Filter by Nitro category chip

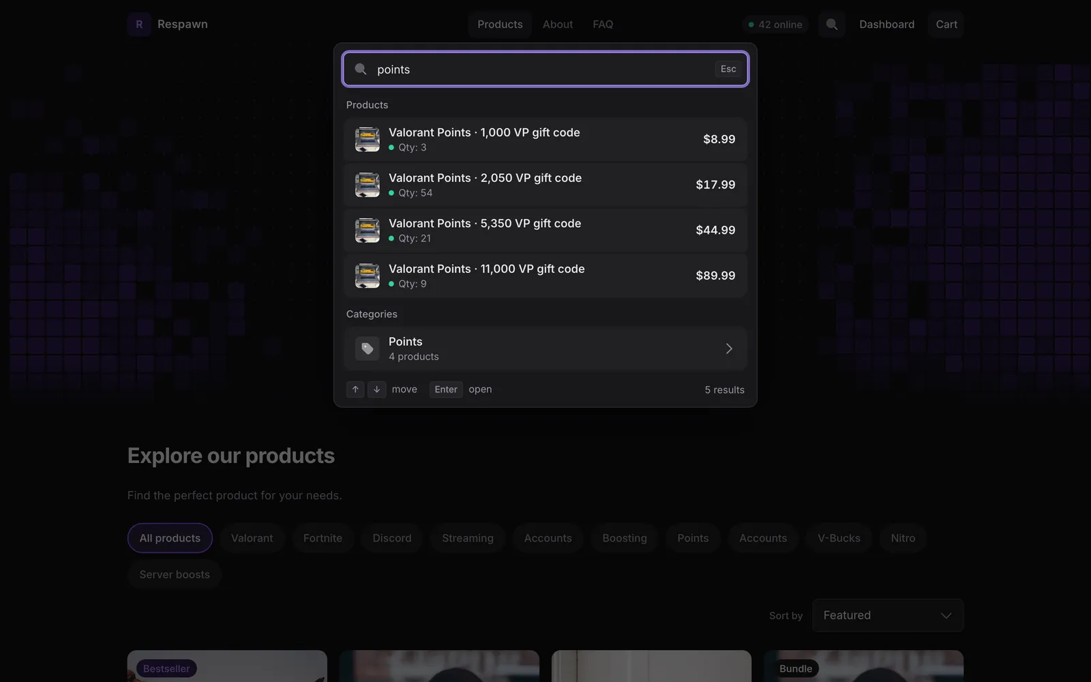coord(903,538)
